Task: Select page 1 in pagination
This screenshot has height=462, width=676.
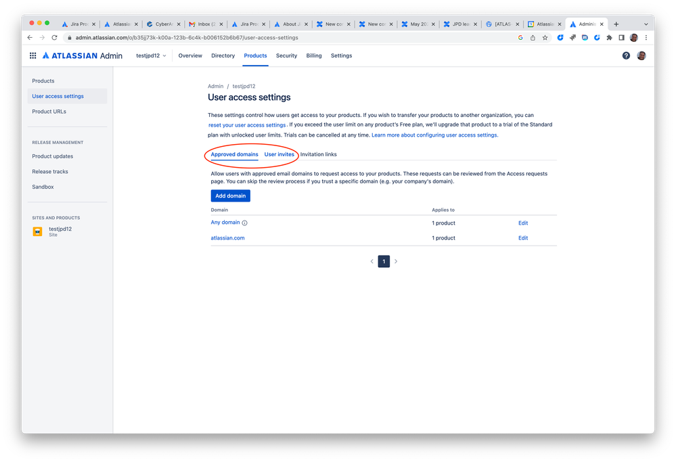Action: pyautogui.click(x=384, y=261)
